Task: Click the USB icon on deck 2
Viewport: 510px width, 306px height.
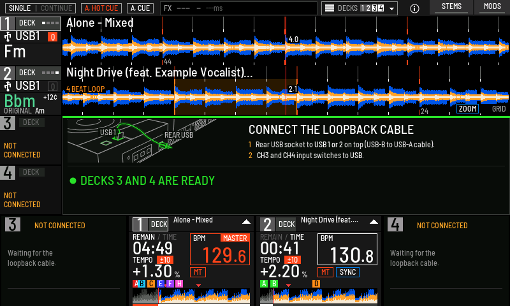Action: (8, 86)
